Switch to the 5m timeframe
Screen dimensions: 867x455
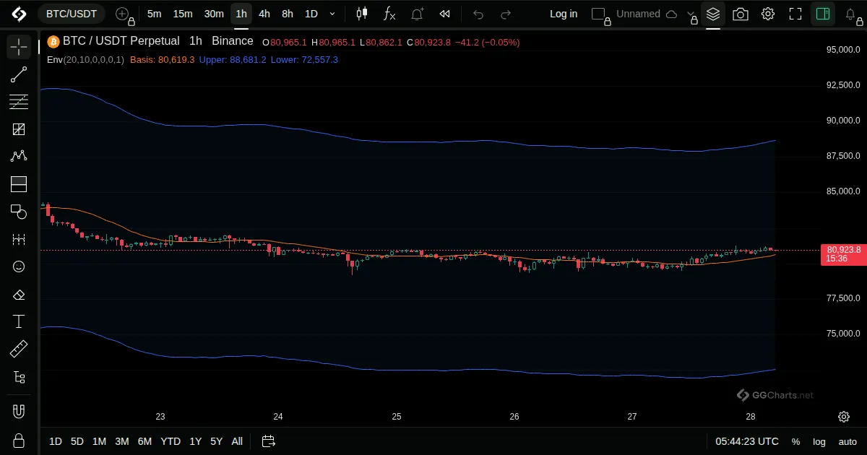coord(155,14)
